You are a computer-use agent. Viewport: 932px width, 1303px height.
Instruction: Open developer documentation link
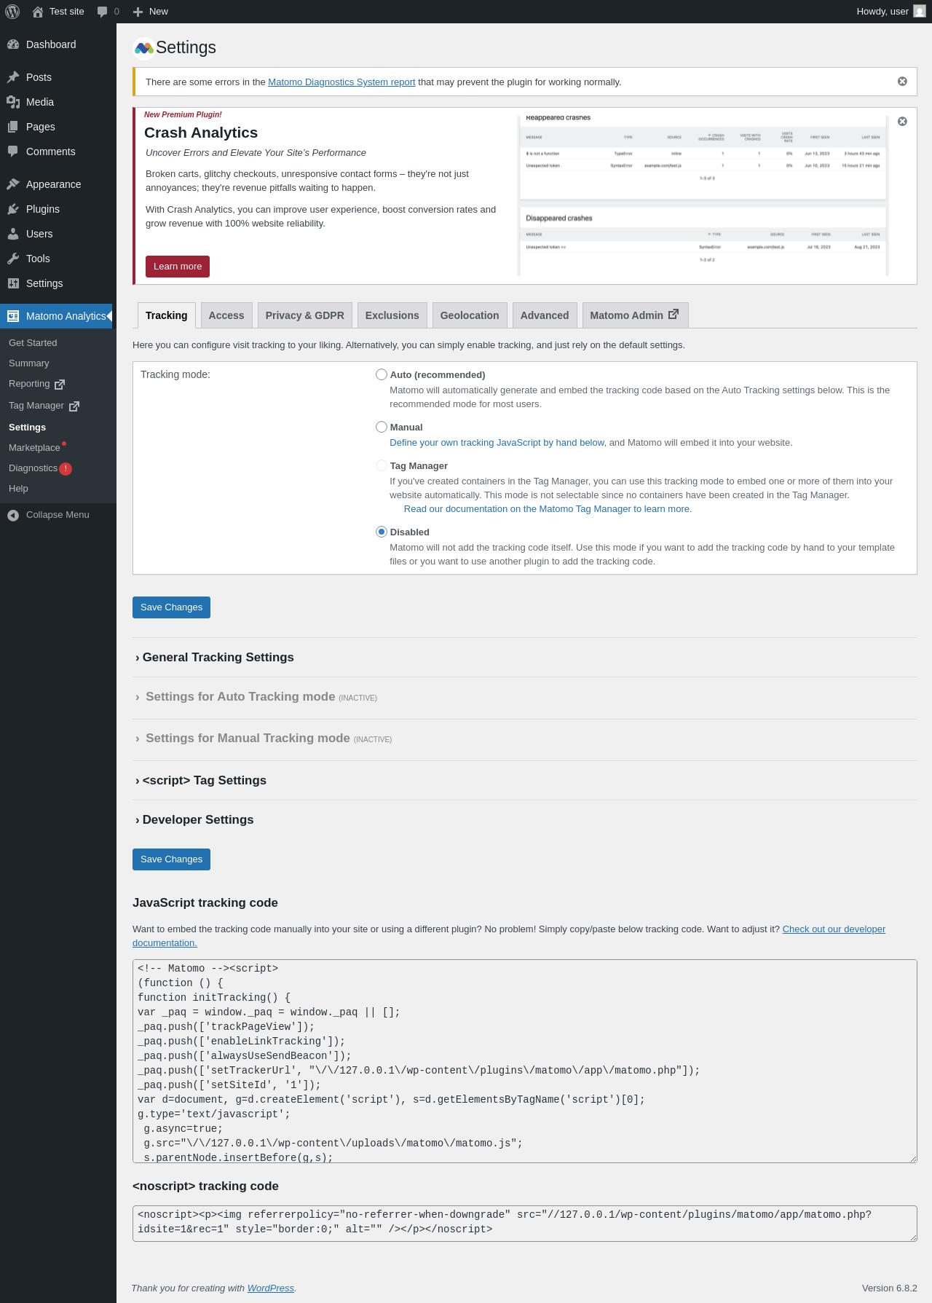(834, 929)
